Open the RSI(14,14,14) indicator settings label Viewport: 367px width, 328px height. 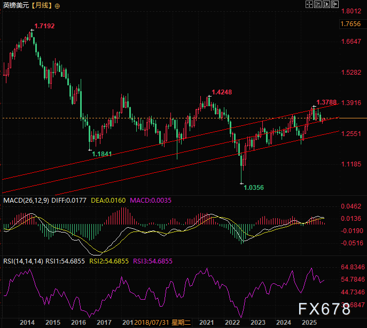coord(23,261)
